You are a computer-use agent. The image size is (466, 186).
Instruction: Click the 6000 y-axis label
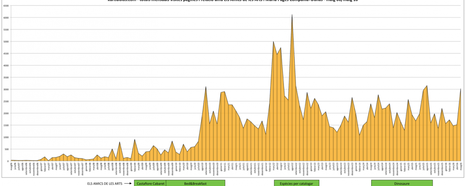5,18
